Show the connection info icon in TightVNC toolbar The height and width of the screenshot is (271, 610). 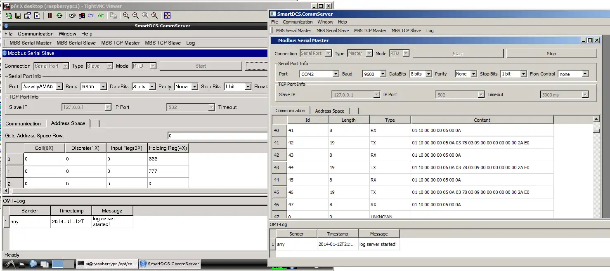click(x=37, y=16)
